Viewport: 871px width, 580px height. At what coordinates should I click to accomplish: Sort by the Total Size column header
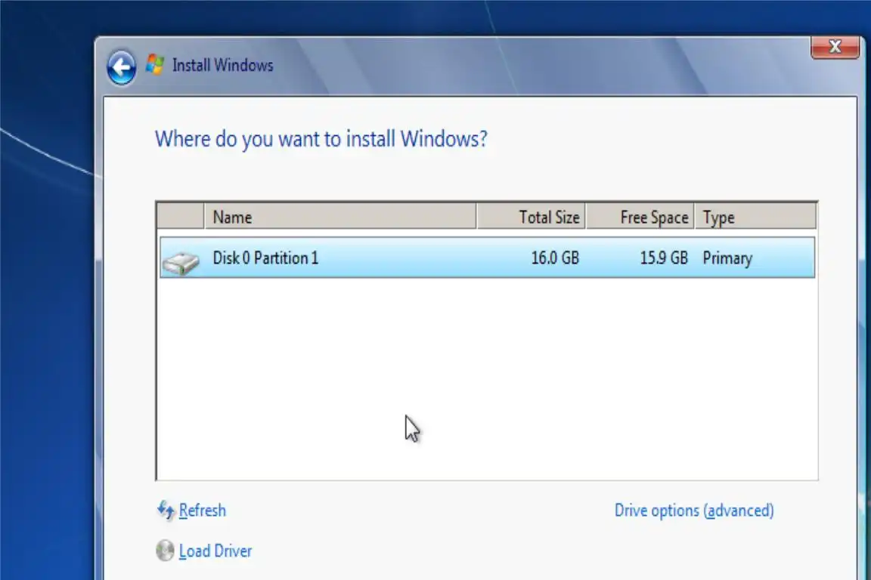point(531,217)
